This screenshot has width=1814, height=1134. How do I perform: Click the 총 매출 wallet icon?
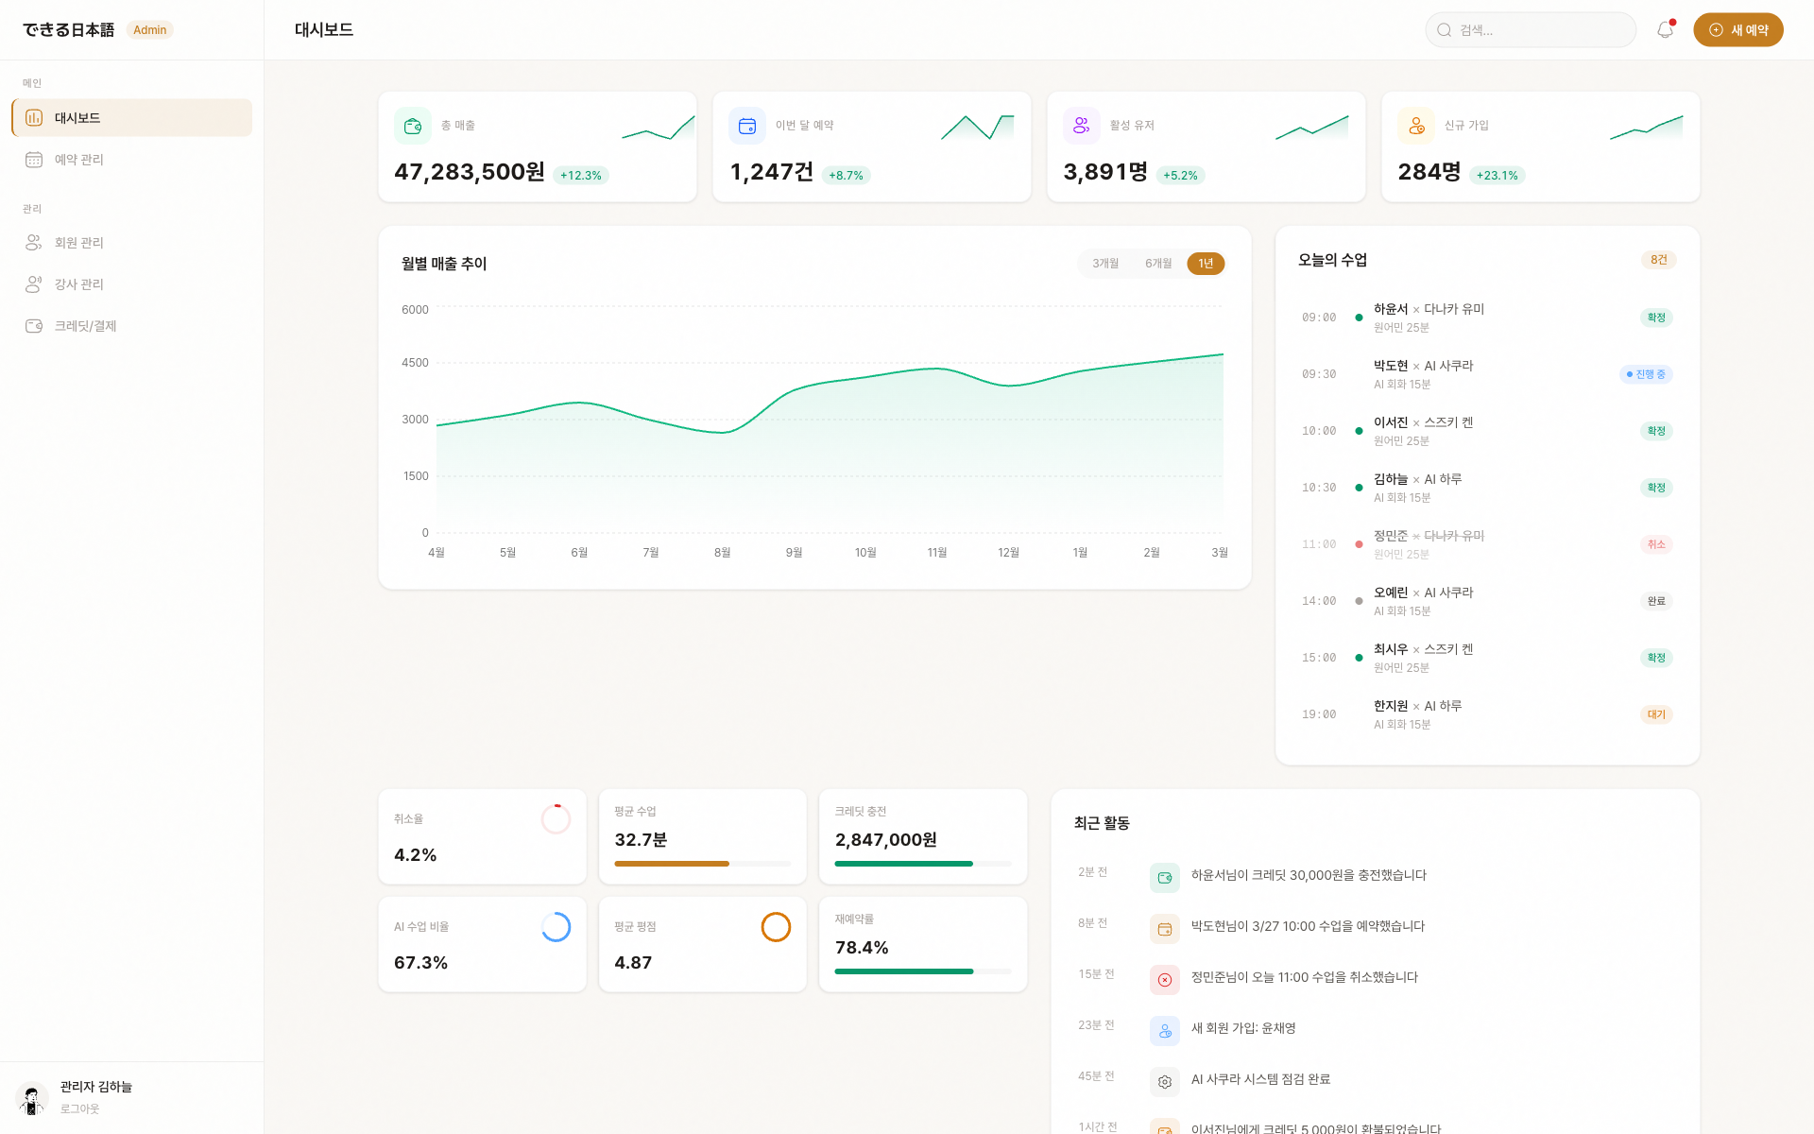(413, 126)
